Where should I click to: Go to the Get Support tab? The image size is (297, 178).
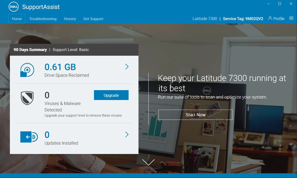(93, 19)
